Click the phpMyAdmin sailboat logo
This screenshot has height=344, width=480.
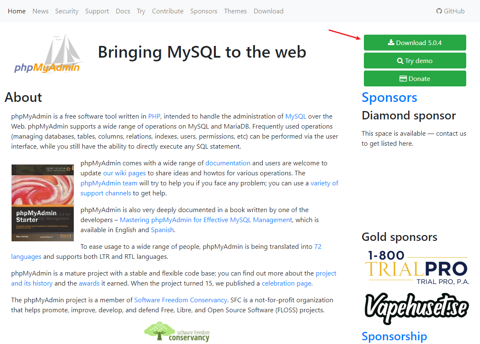(48, 53)
